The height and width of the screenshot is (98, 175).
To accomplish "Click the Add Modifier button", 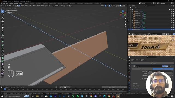I will 153,63.
